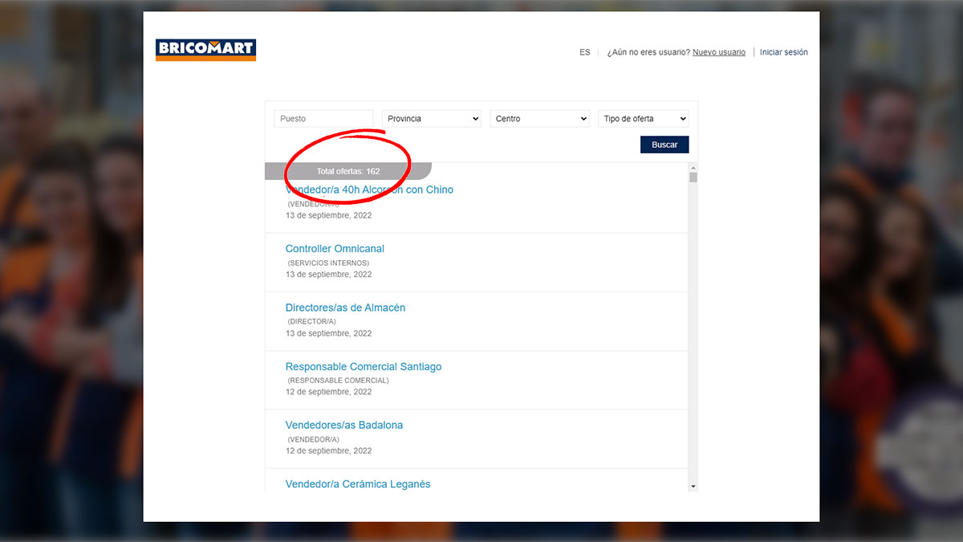This screenshot has height=542, width=963.
Task: Open Responsable Comercial Santiago listing
Action: point(363,366)
